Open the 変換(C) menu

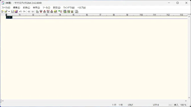[x=26, y=8]
